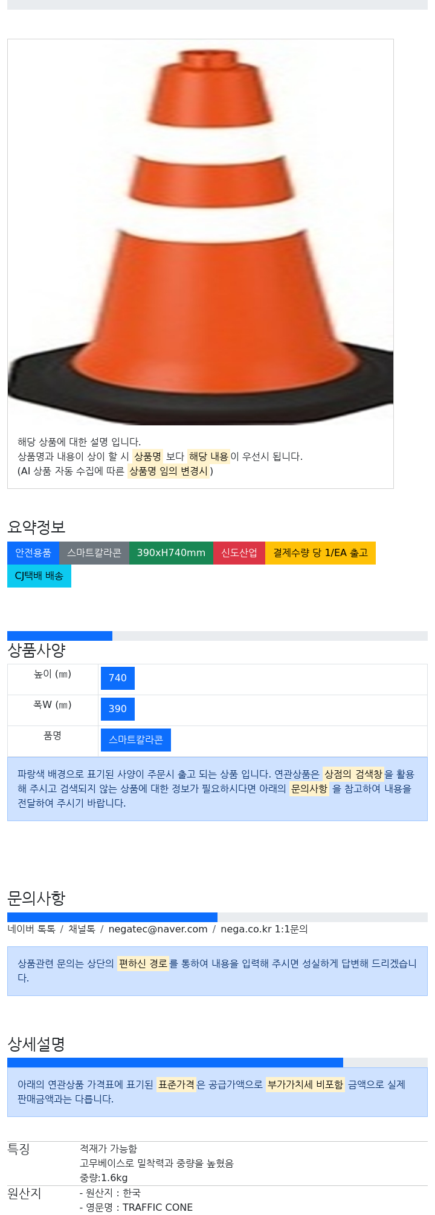
Task: Click the highlighted 표준가격 text
Action: 176,1085
